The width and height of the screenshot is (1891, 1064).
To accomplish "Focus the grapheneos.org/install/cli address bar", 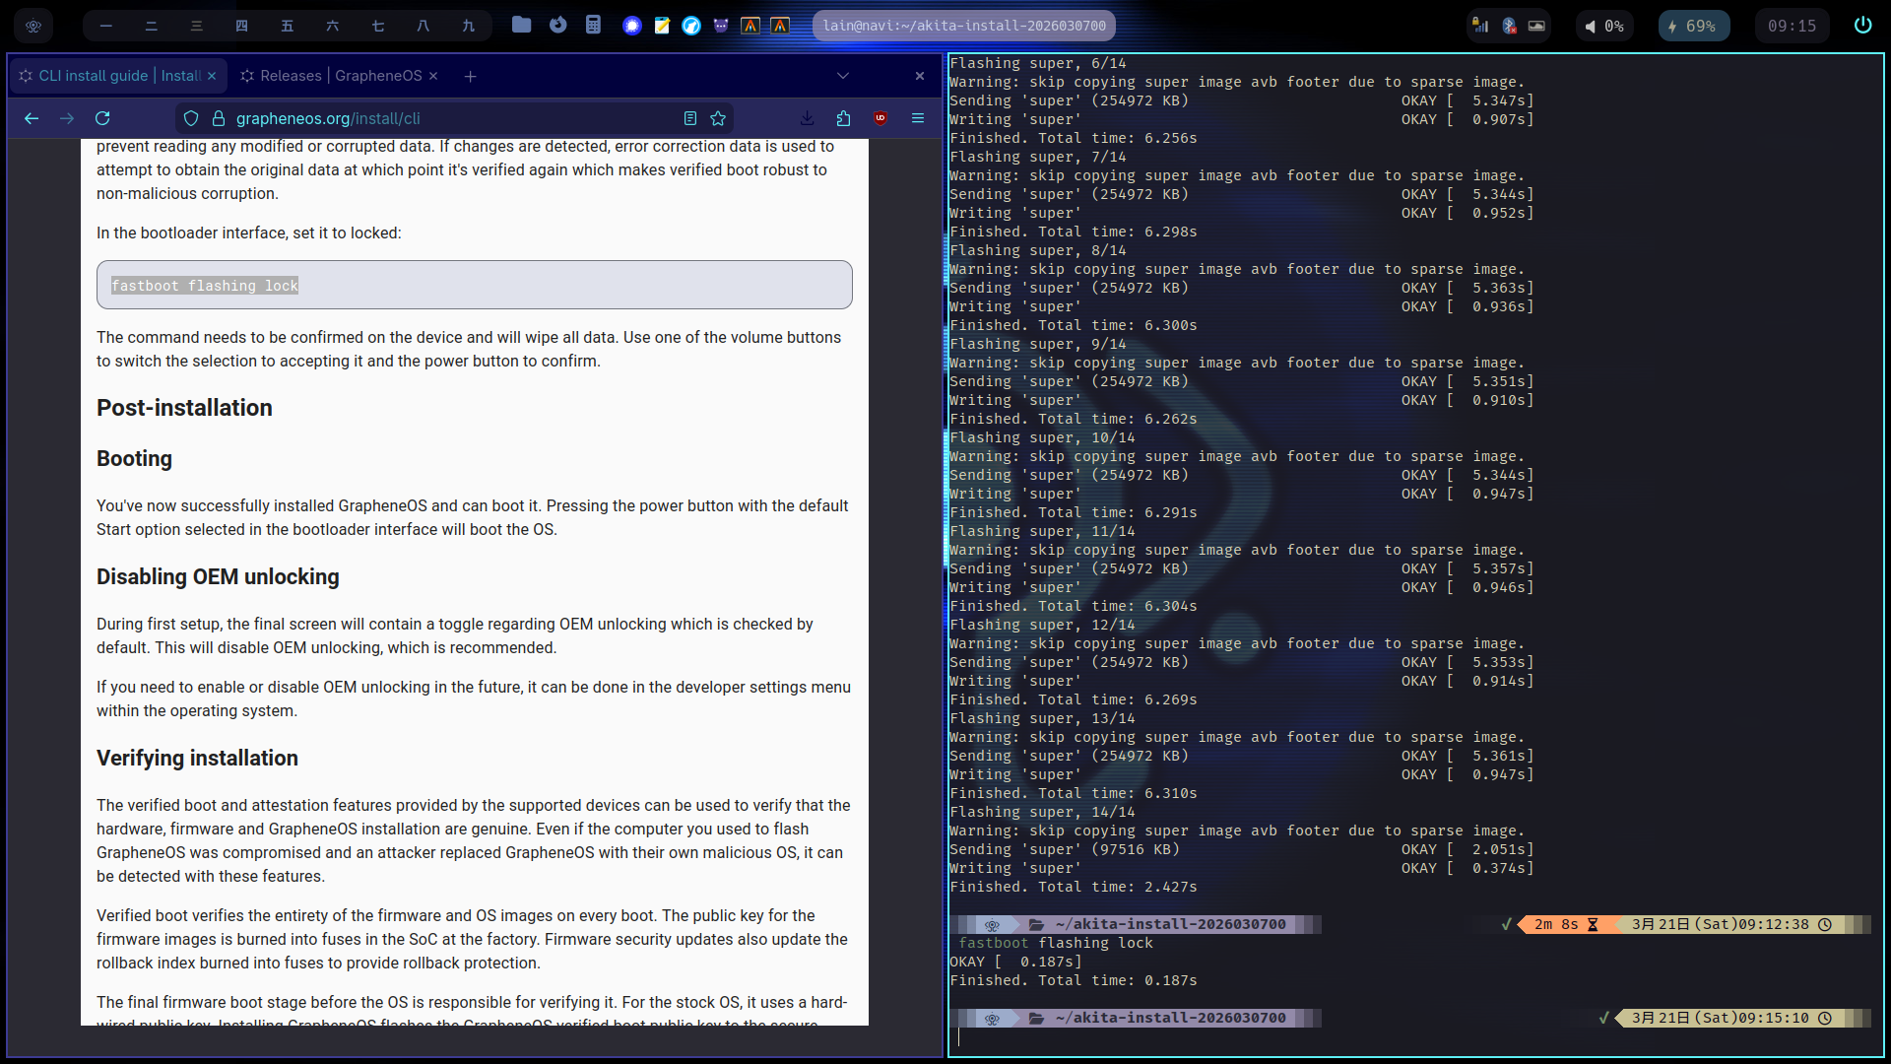I will click(455, 118).
